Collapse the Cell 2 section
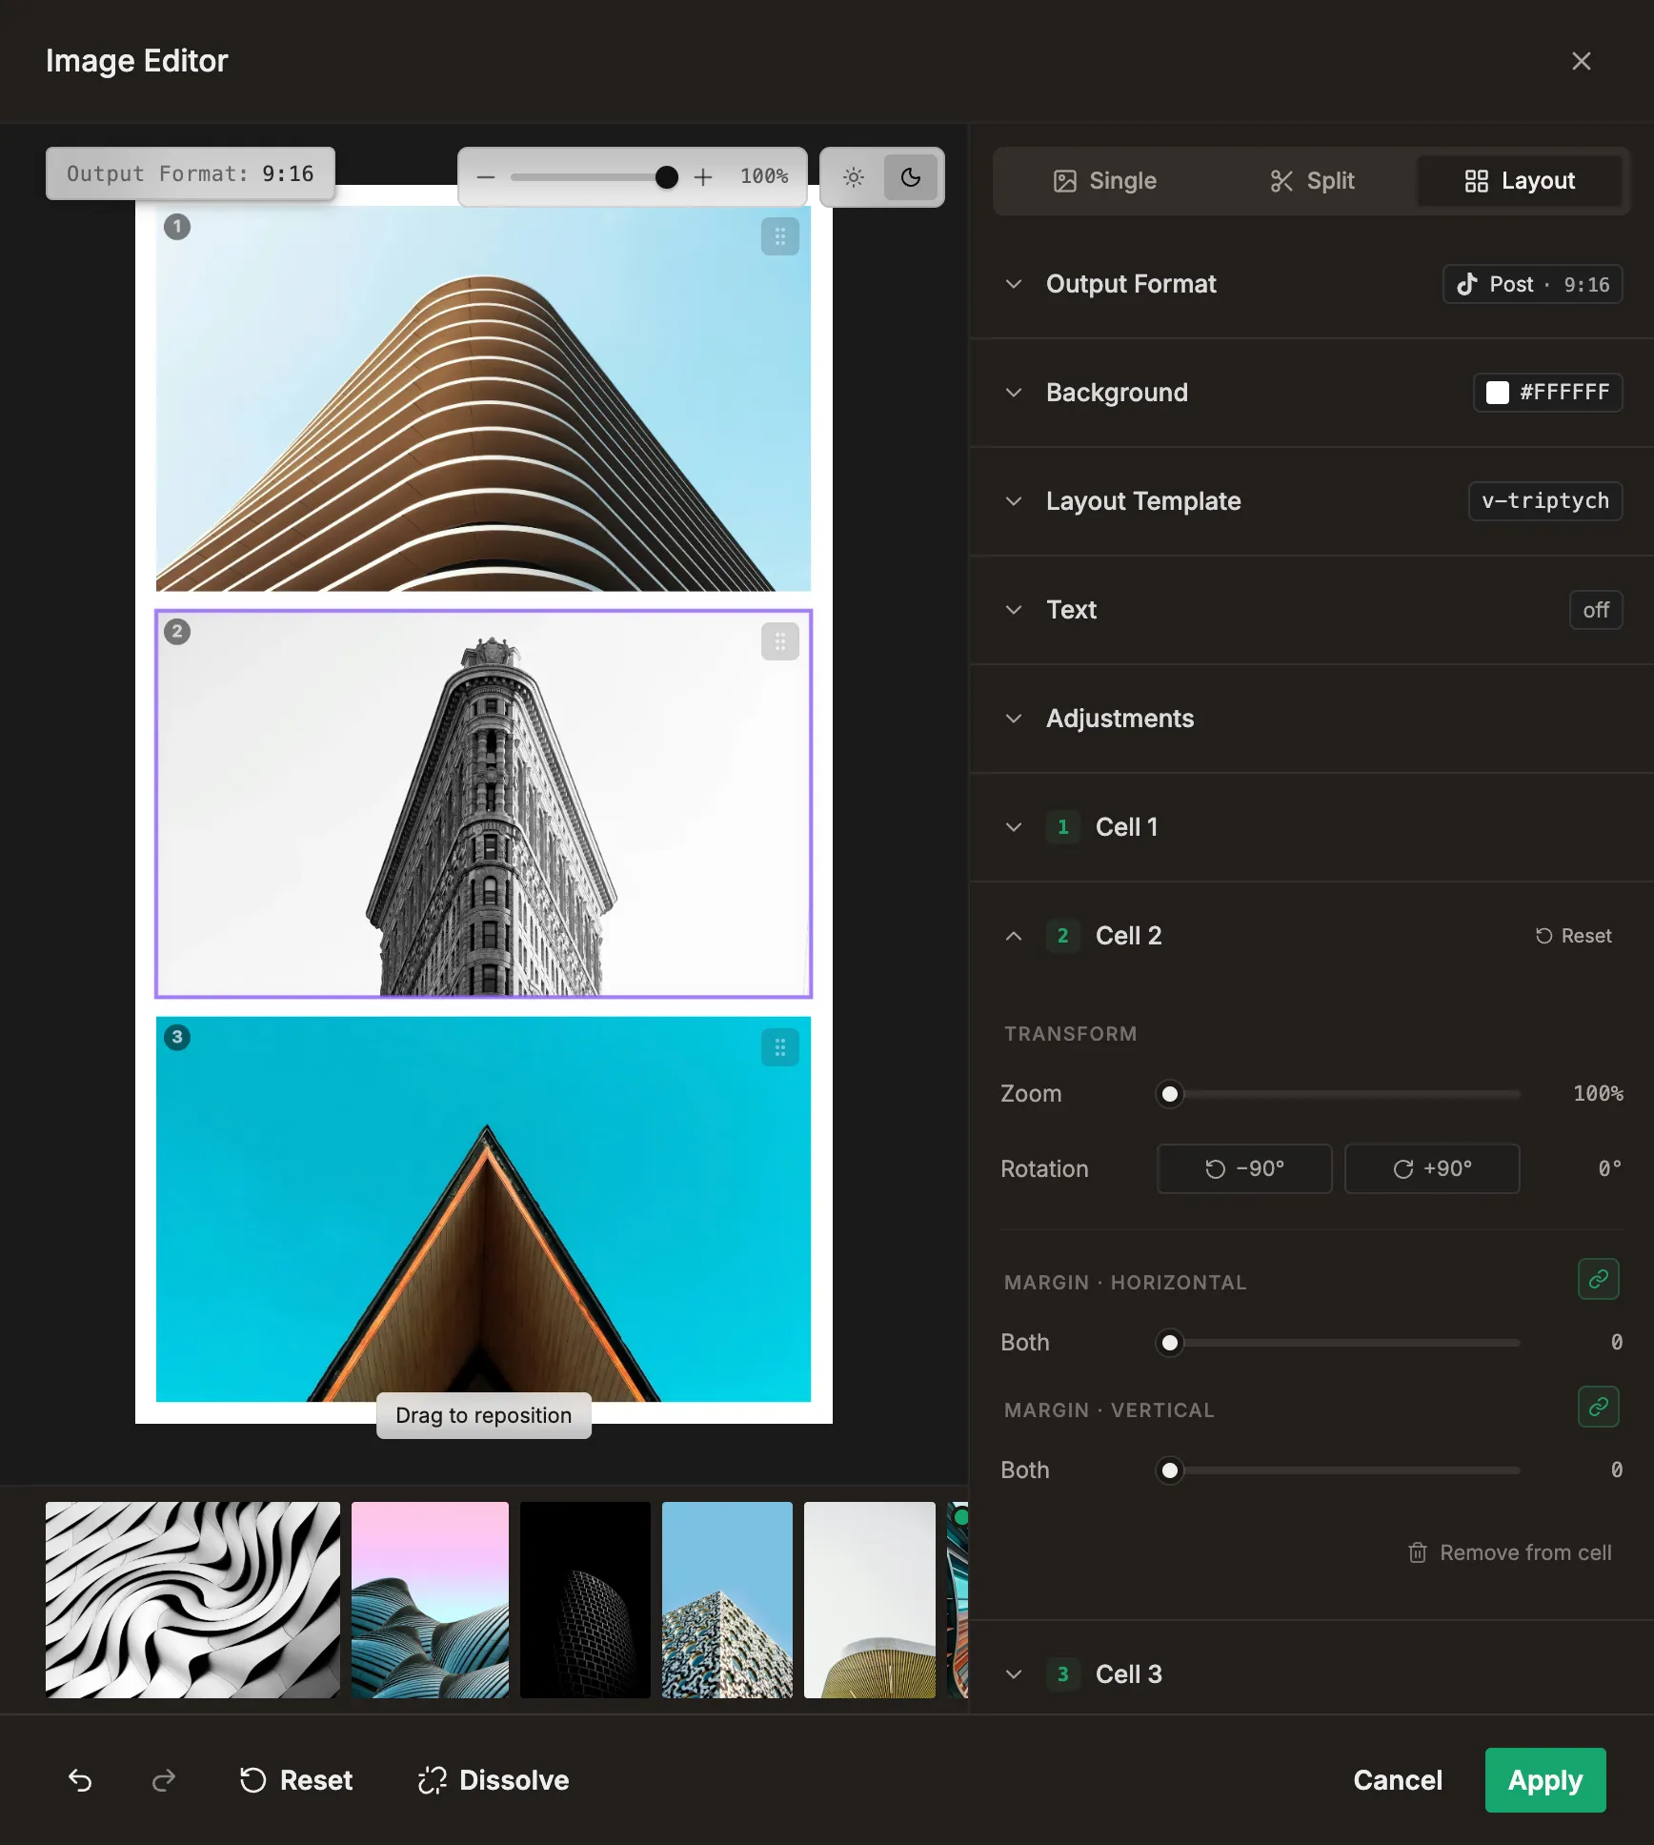1654x1845 pixels. (x=1014, y=936)
